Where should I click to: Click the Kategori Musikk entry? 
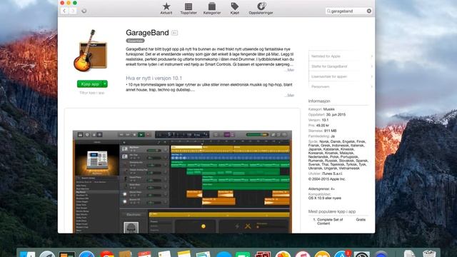[x=321, y=109]
